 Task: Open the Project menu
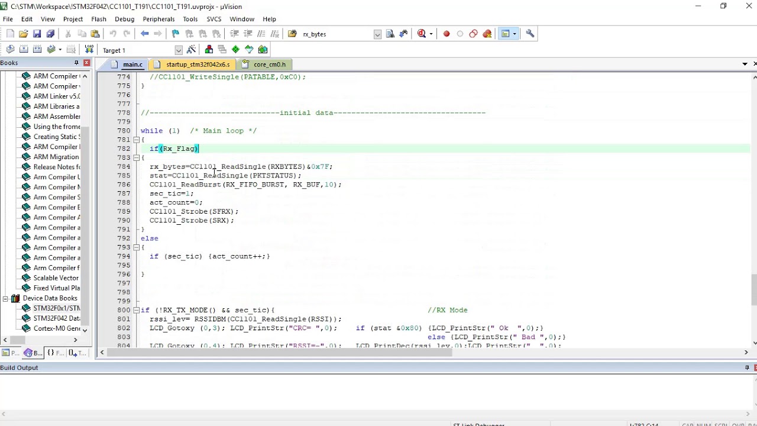tap(73, 19)
